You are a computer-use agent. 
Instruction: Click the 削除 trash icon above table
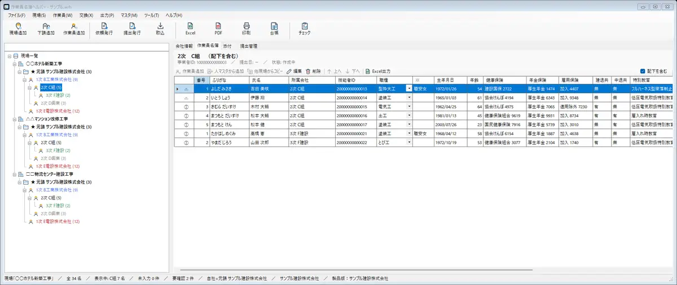coord(308,72)
